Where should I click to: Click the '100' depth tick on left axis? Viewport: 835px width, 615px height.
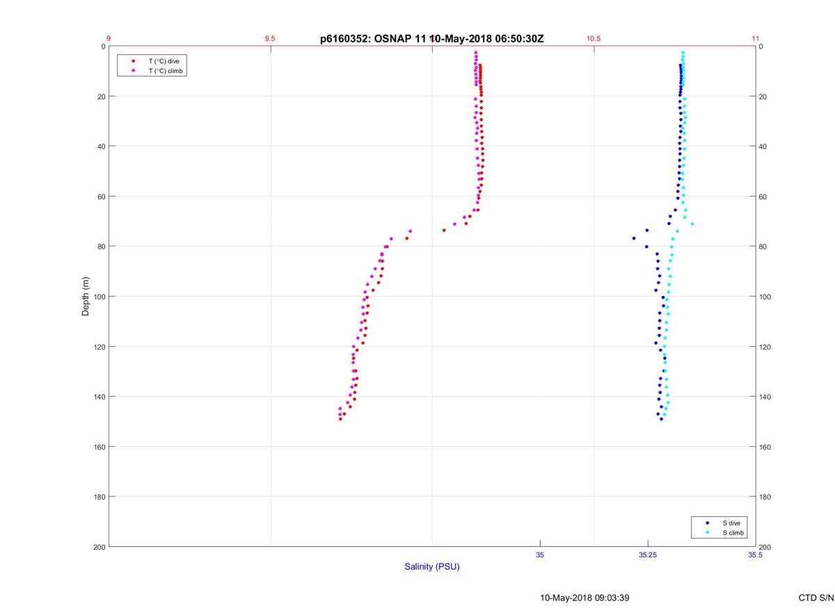(x=99, y=297)
